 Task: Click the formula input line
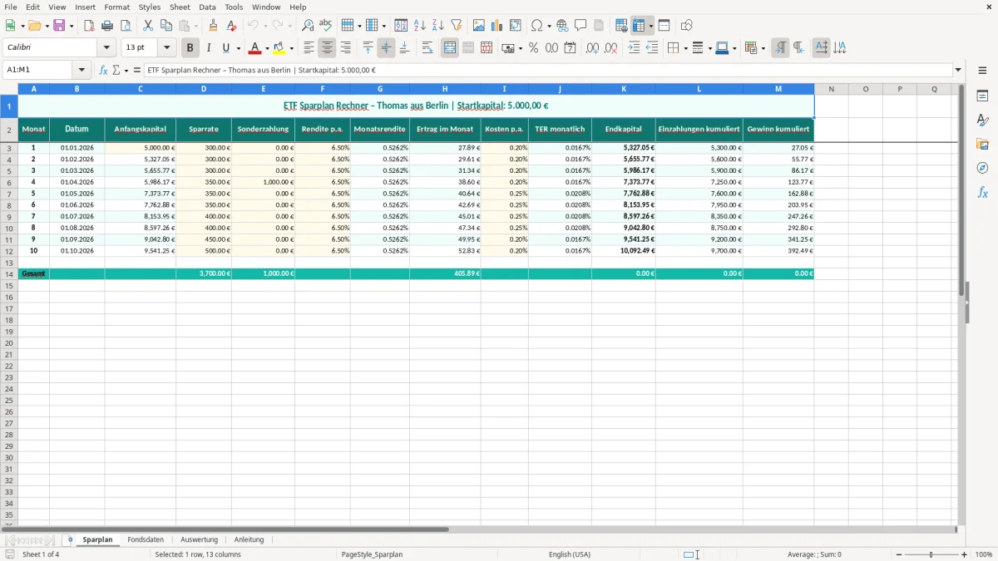coord(548,71)
